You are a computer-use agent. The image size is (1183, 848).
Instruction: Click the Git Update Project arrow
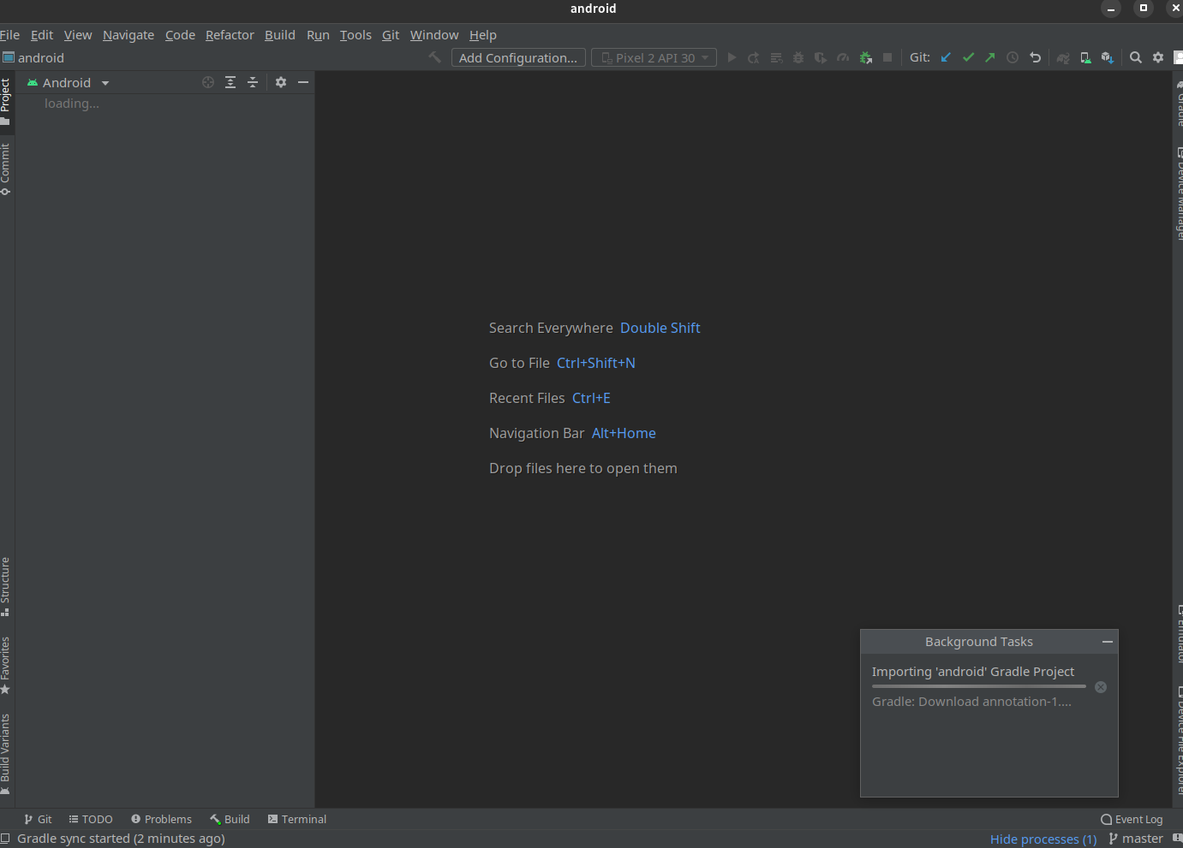point(946,57)
